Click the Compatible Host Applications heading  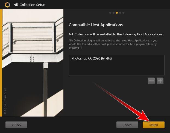tap(96, 25)
